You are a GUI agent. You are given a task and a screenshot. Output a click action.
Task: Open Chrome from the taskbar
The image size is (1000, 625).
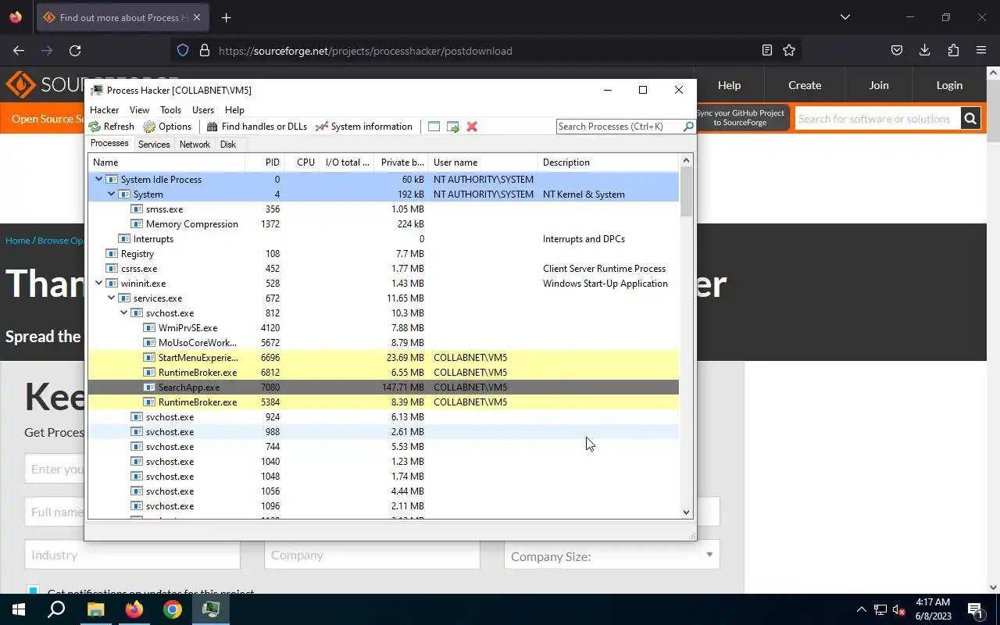tap(173, 609)
